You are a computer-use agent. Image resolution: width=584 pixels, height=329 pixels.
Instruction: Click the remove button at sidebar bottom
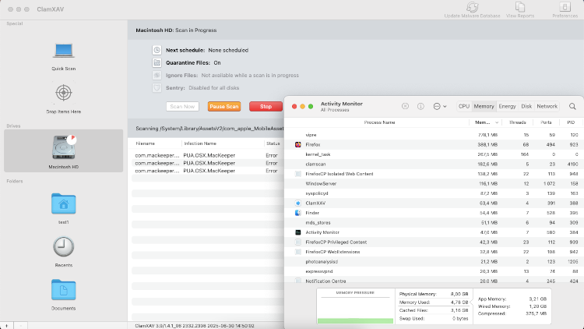(x=20, y=326)
